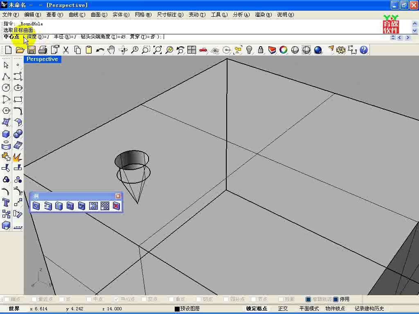
Task: Toggle 物件锁点 osnap pane in status bar
Action: click(336, 309)
